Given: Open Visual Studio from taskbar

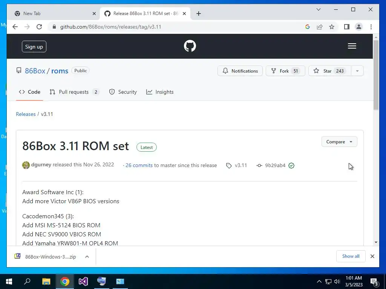Looking at the screenshot, I should pyautogui.click(x=83, y=281).
